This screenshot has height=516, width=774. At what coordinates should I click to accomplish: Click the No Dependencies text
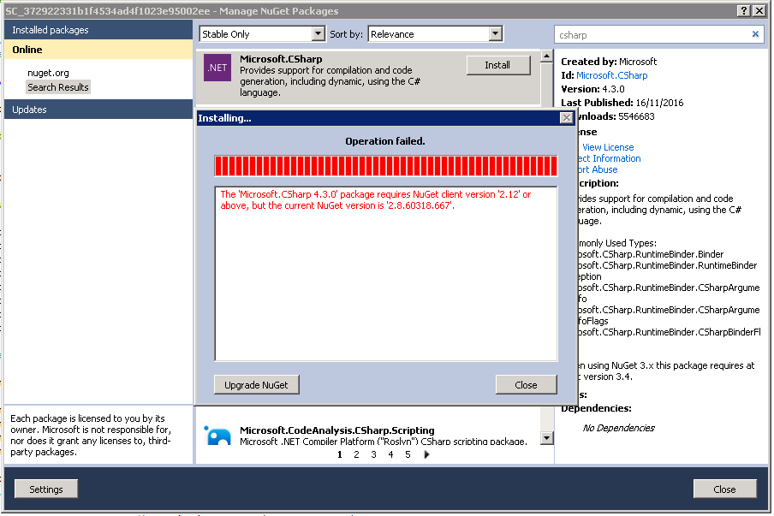pos(618,428)
